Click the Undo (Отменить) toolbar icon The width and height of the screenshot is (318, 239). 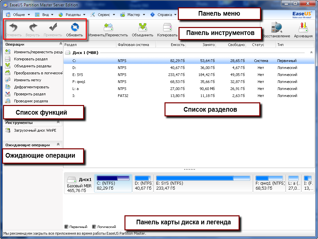(x=13, y=27)
